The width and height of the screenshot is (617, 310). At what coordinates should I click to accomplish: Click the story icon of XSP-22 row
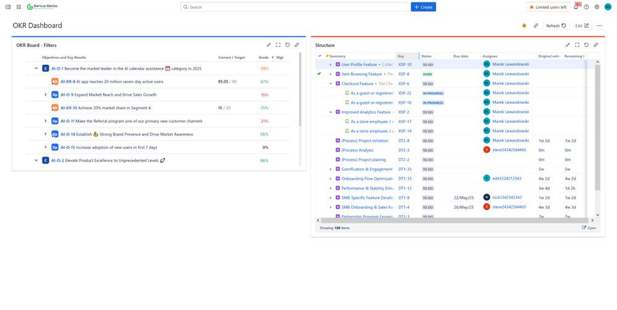click(x=347, y=93)
